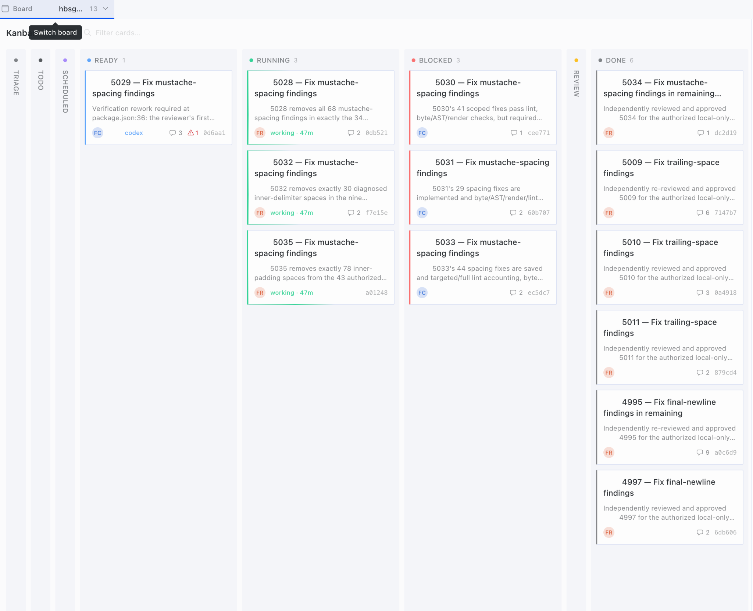Click working 47m status on card 5032
The width and height of the screenshot is (753, 611).
292,213
